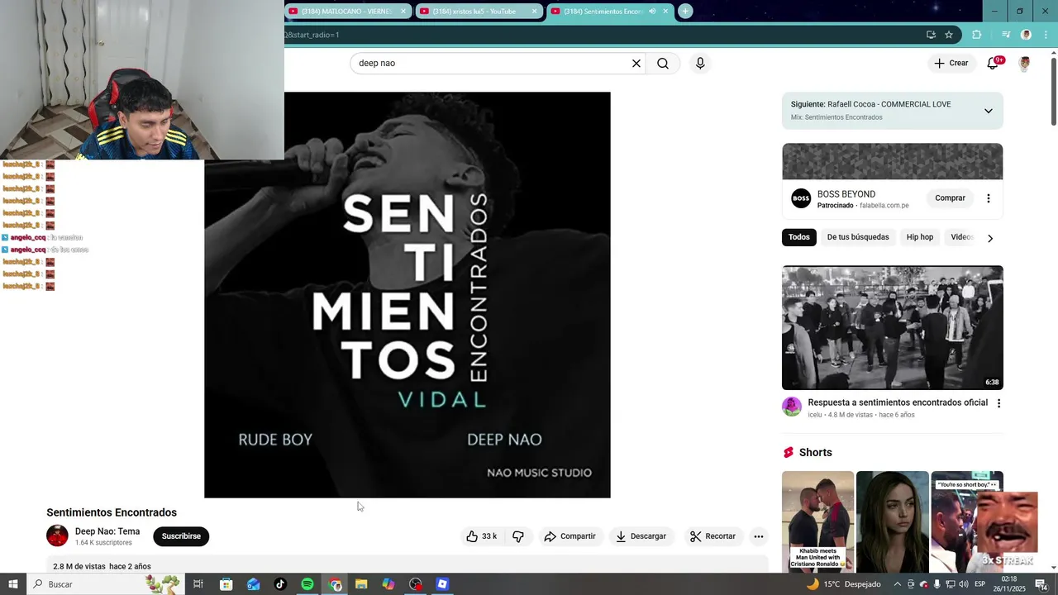The width and height of the screenshot is (1058, 595).
Task: Open the YouTube account avatar menu
Action: 1025,64
